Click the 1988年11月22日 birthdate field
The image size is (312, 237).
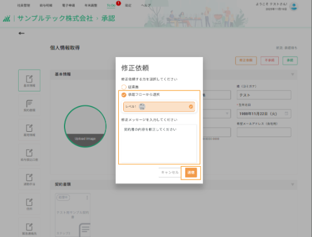point(264,114)
